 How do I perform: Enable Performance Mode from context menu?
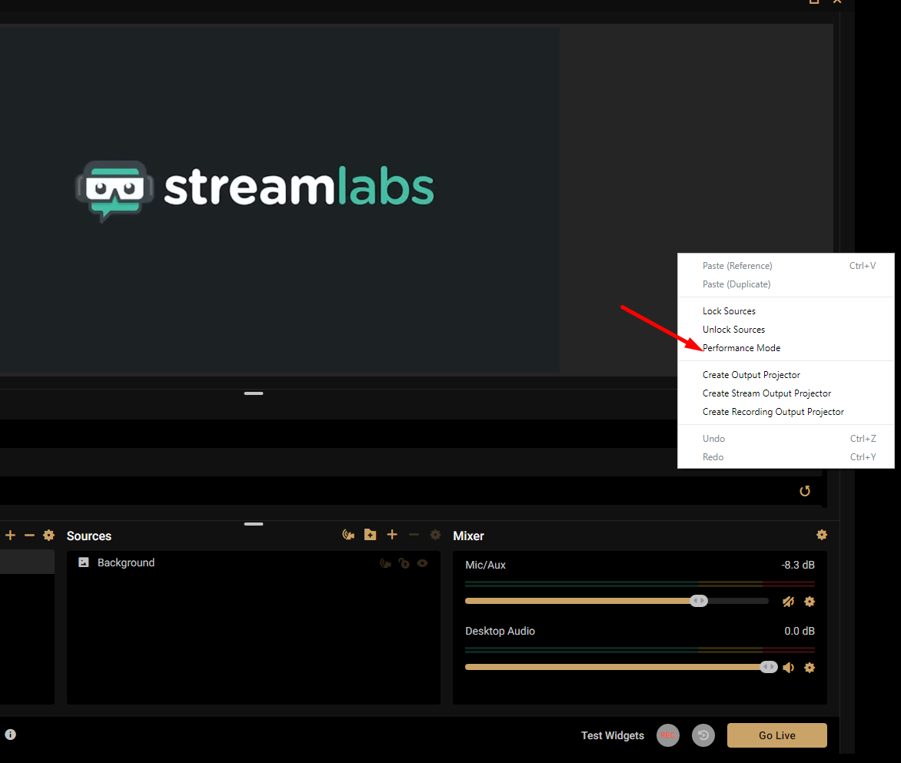786,348
